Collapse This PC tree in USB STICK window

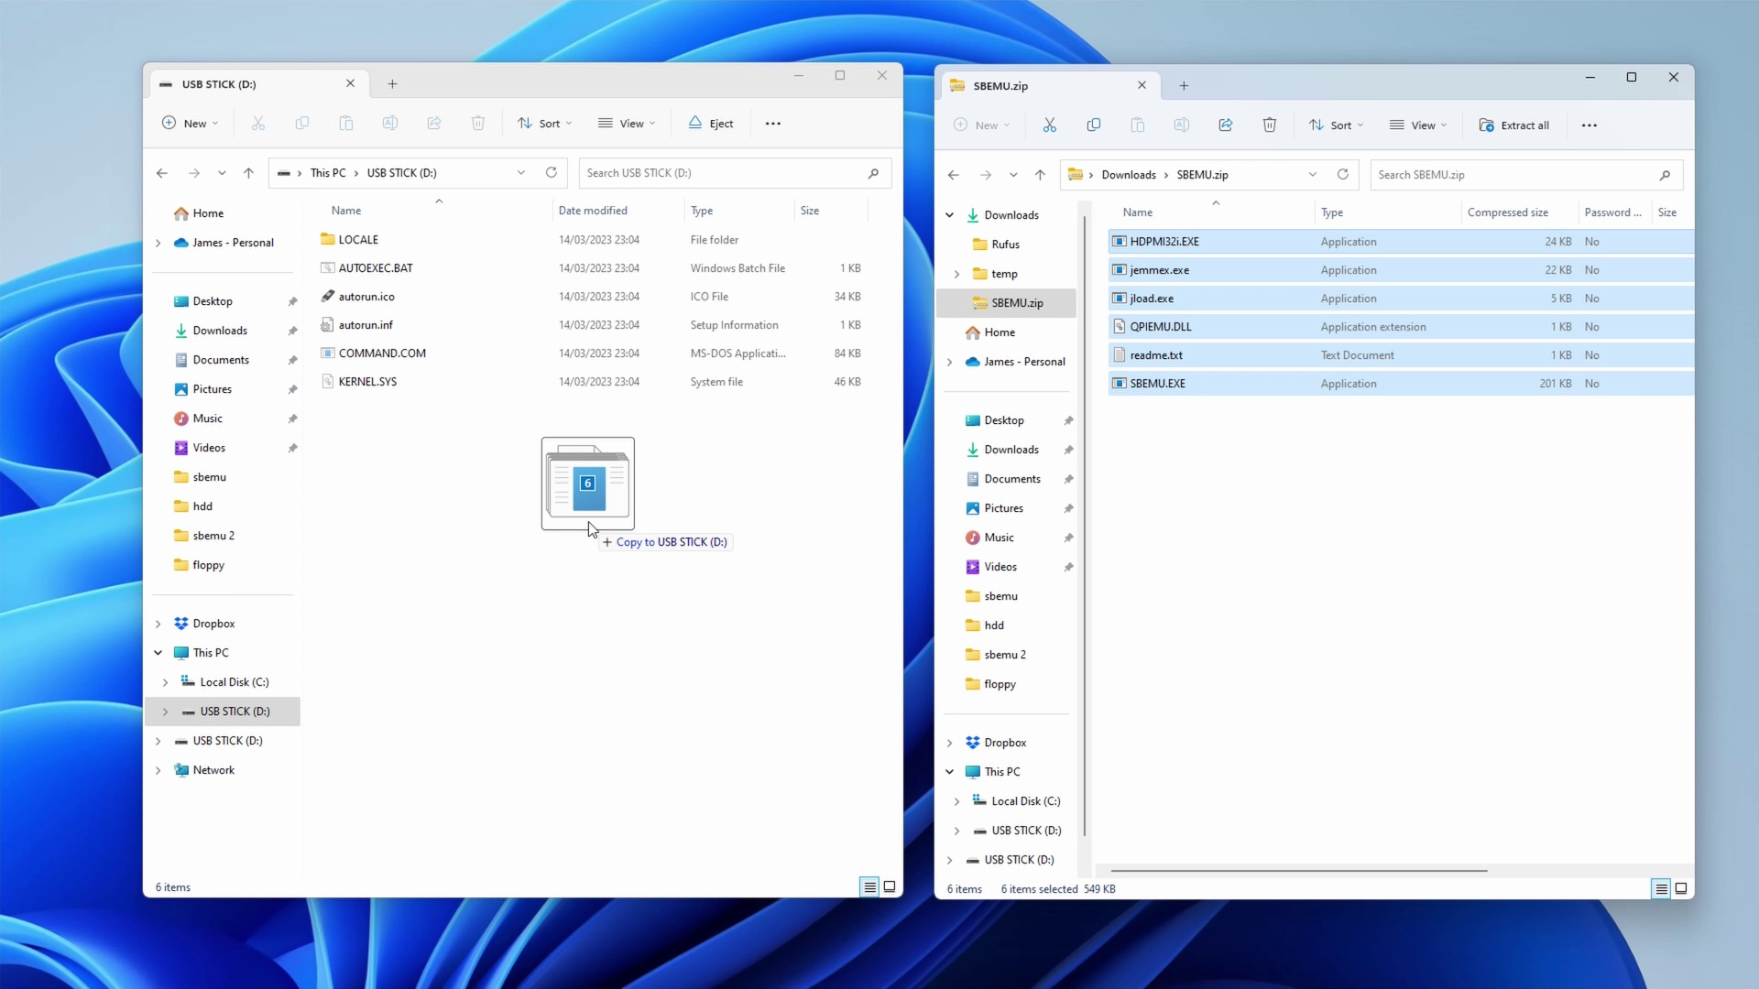coord(158,653)
